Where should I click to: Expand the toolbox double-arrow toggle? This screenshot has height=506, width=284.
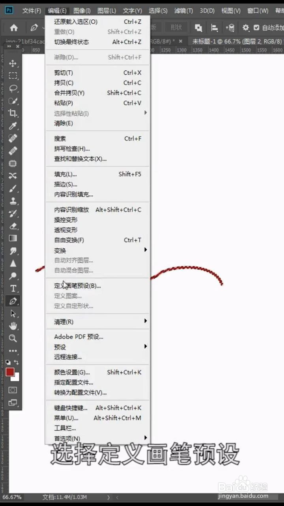click(x=9, y=46)
